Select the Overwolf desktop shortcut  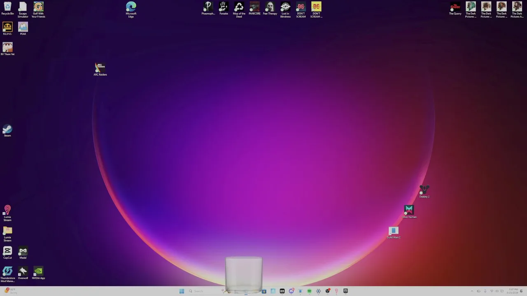click(x=23, y=273)
